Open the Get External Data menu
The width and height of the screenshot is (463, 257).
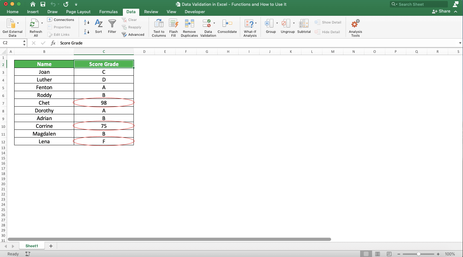pyautogui.click(x=13, y=28)
